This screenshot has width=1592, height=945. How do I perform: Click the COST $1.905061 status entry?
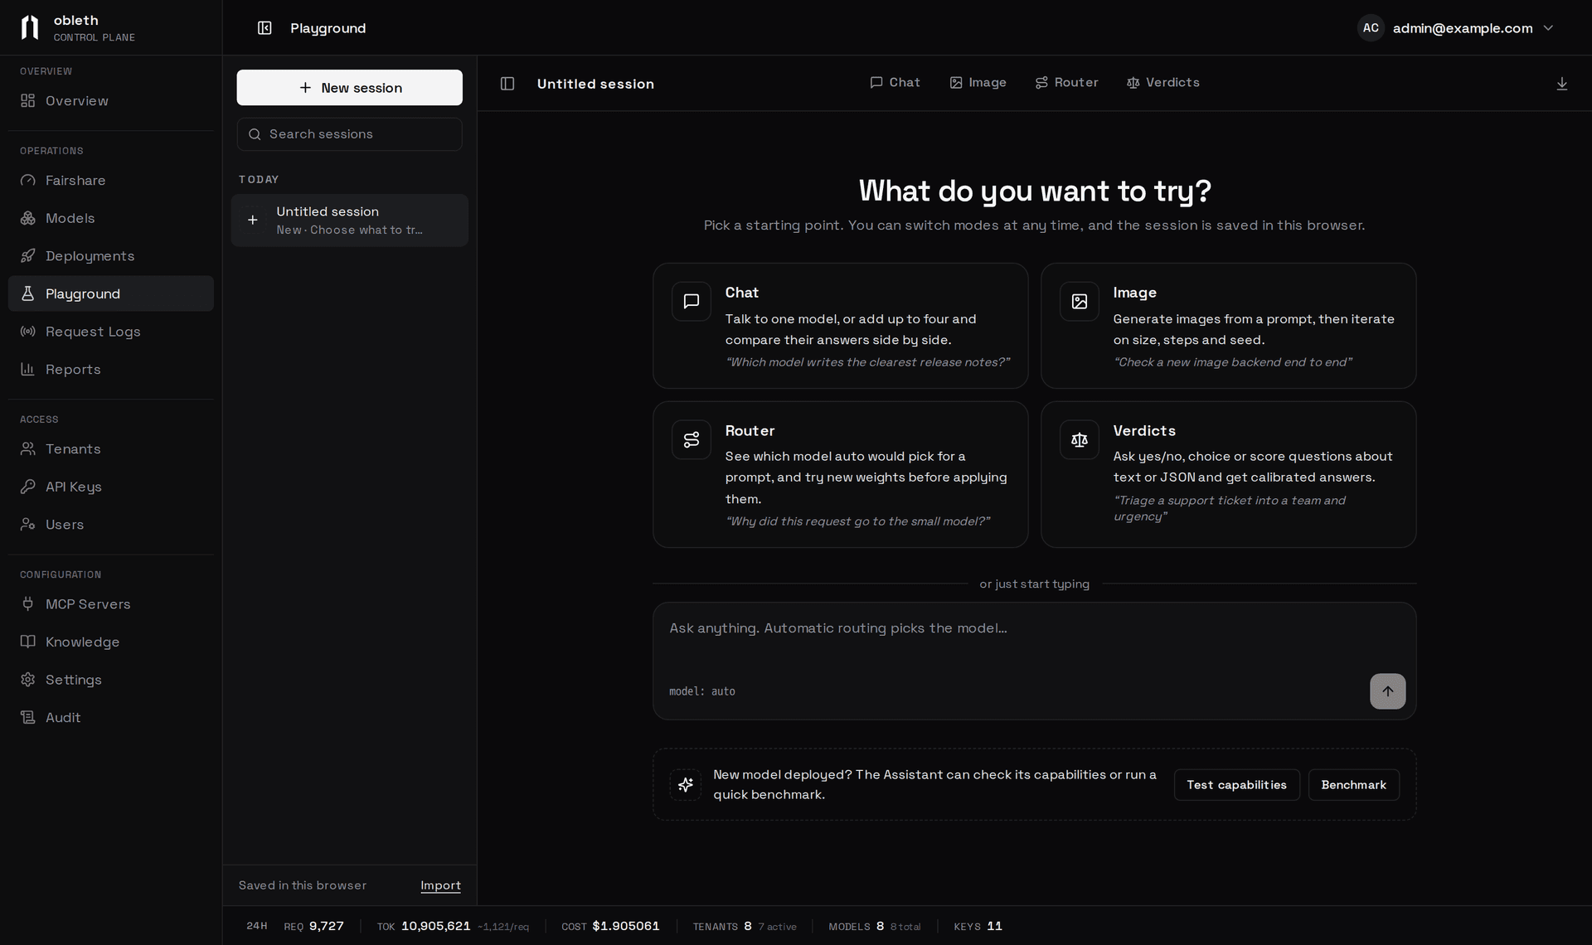pos(610,926)
